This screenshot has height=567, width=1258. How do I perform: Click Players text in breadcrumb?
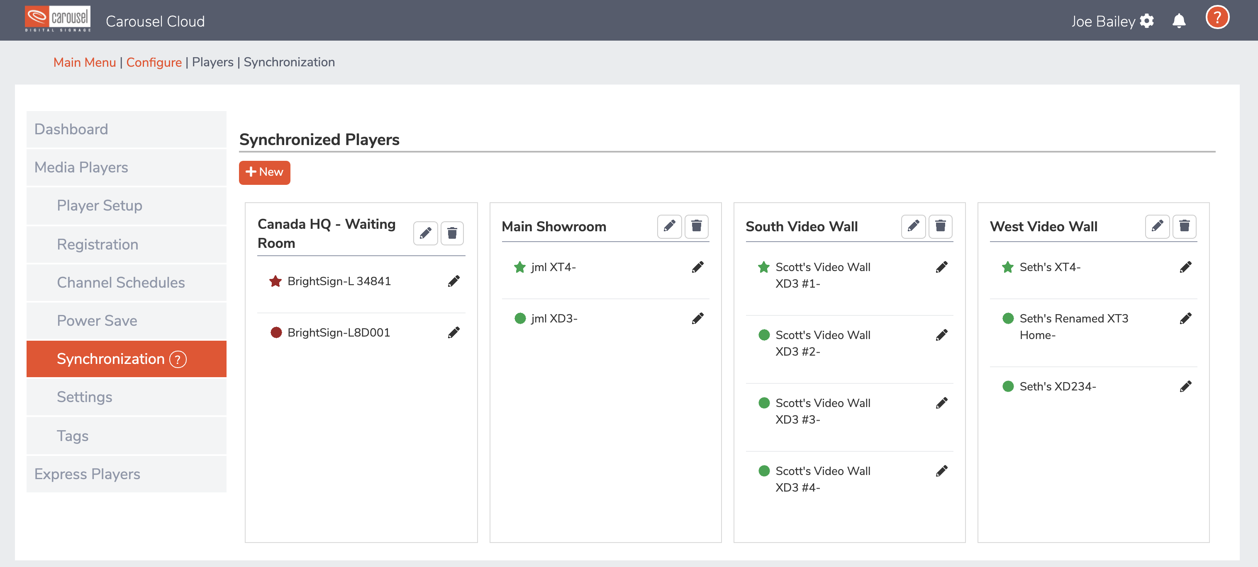(212, 62)
